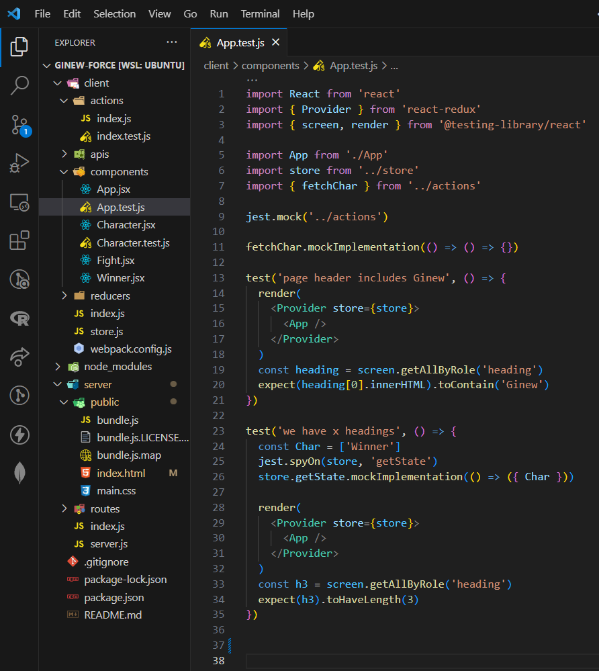Open the Remote Explorer view

[19, 202]
